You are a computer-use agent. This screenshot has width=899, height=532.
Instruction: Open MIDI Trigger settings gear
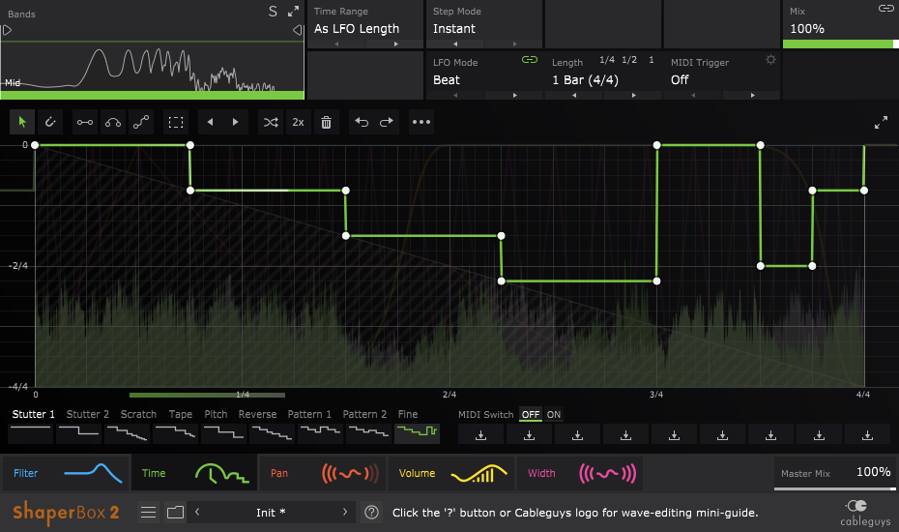tap(770, 60)
